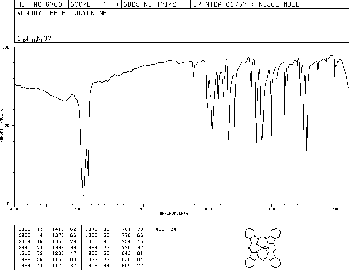Screen dimensions: 349x270
Task: Select the 2925 peak table row
Action: coord(31,235)
